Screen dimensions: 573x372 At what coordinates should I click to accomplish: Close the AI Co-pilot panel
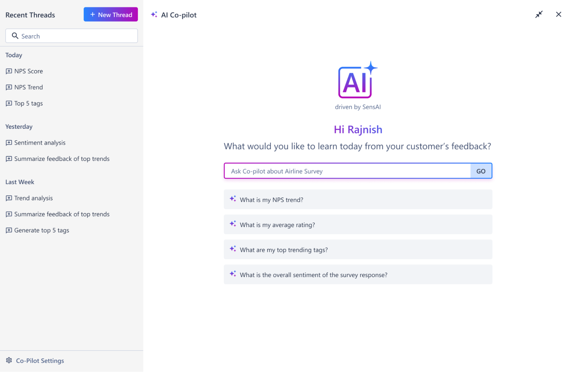pos(558,14)
